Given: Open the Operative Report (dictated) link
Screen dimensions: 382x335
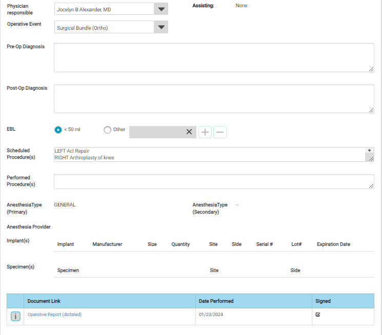Looking at the screenshot, I should pos(54,315).
